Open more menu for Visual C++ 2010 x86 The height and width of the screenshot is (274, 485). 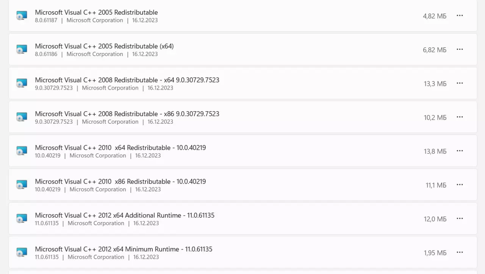[460, 185]
